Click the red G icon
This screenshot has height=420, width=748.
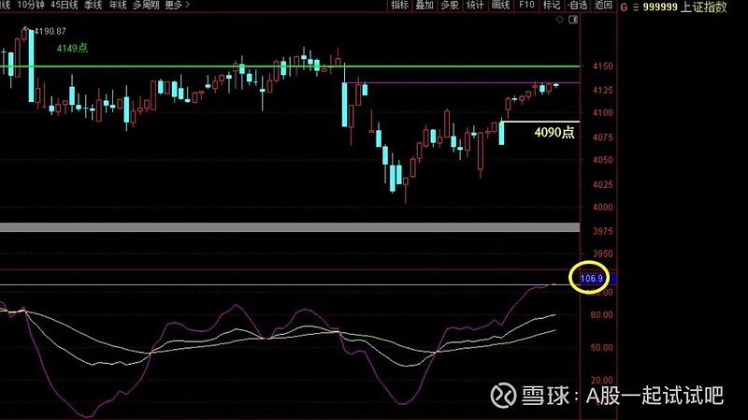tap(624, 7)
